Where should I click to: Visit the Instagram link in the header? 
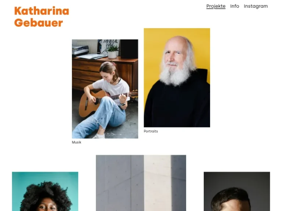[x=256, y=6]
